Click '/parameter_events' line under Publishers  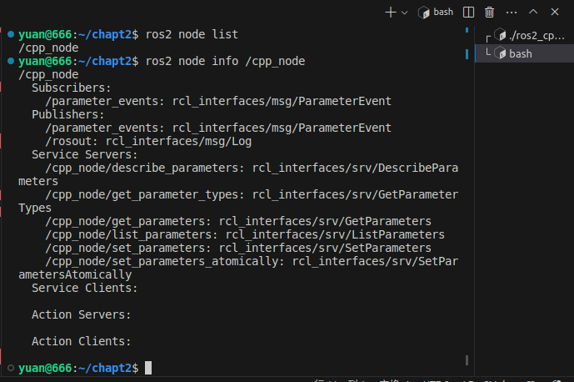(x=218, y=128)
